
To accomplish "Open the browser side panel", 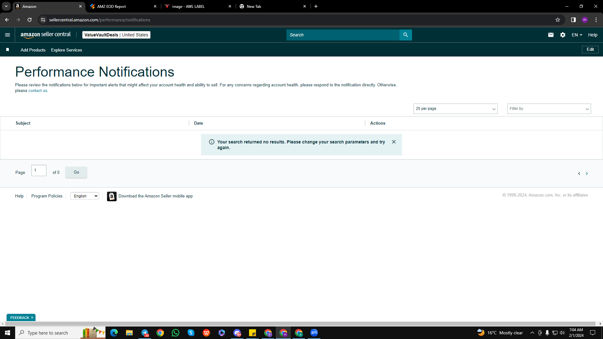I will click(x=573, y=20).
